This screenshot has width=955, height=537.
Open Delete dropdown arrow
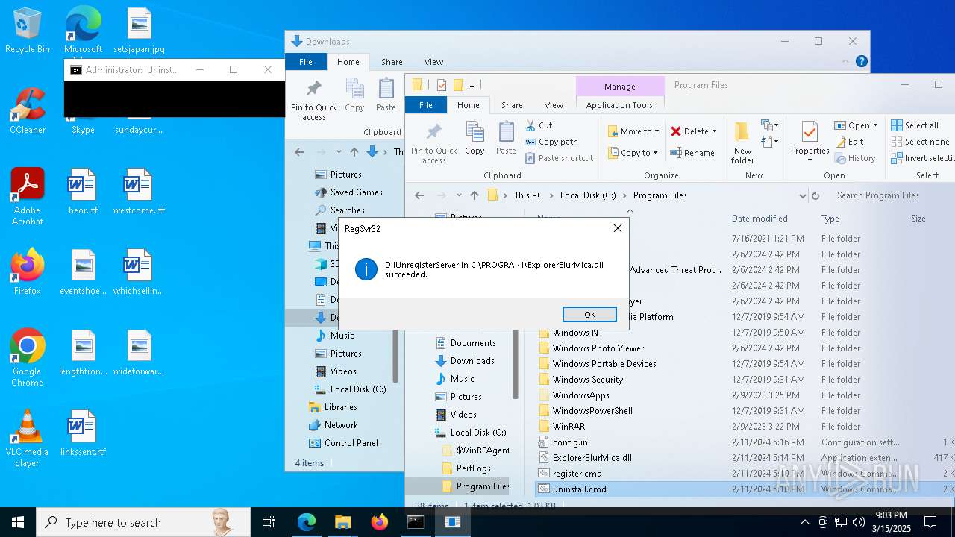pyautogui.click(x=714, y=131)
